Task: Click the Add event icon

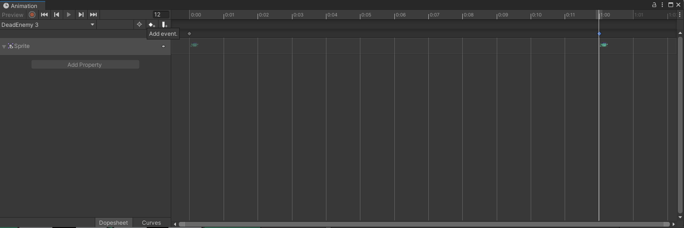Action: (164, 24)
